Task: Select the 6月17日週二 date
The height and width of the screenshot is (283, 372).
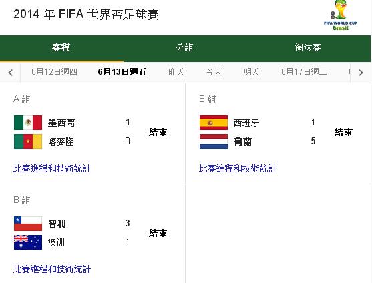Action: click(x=304, y=72)
